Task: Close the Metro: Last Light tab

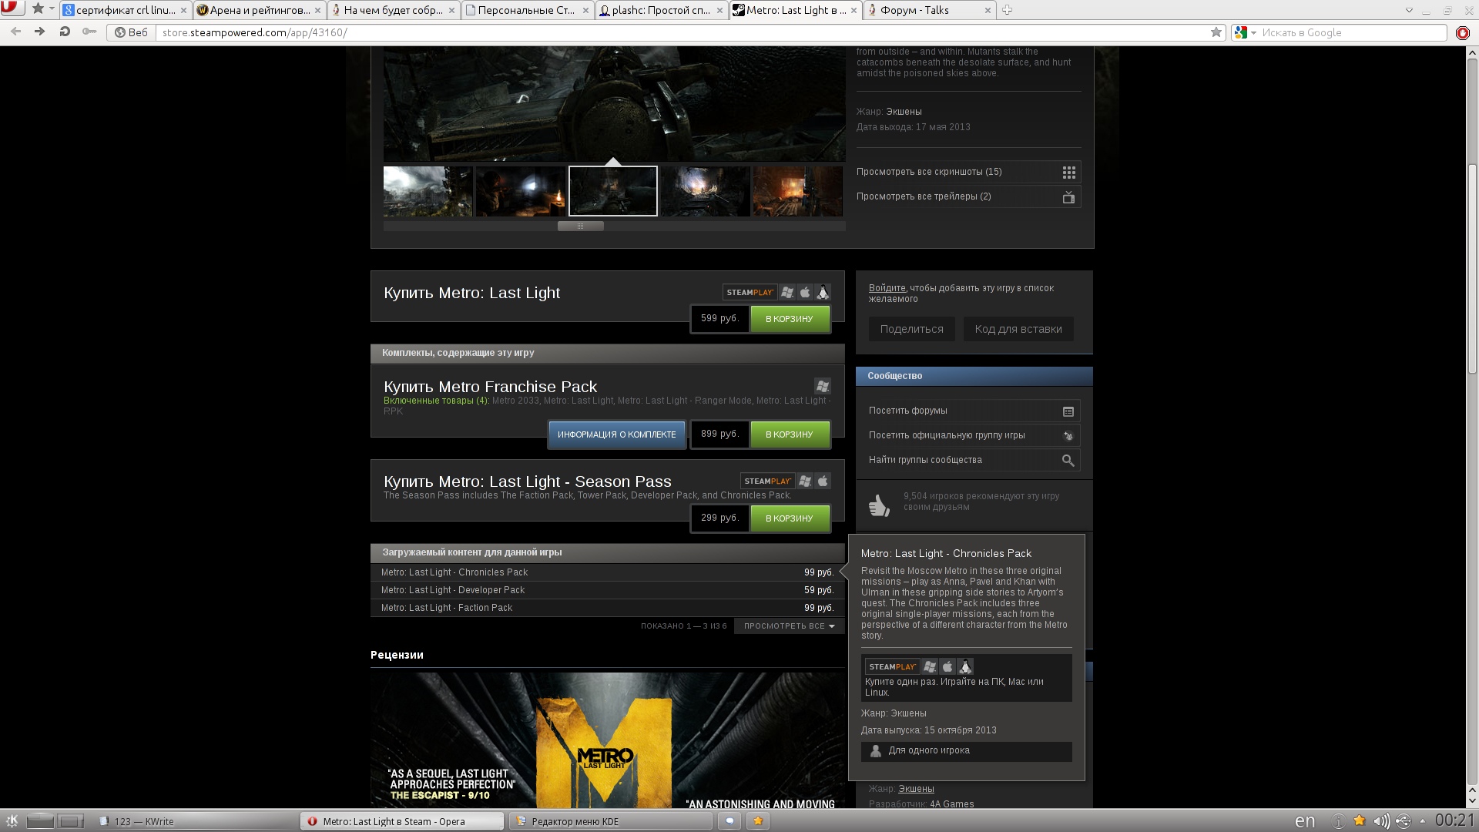Action: 854,10
